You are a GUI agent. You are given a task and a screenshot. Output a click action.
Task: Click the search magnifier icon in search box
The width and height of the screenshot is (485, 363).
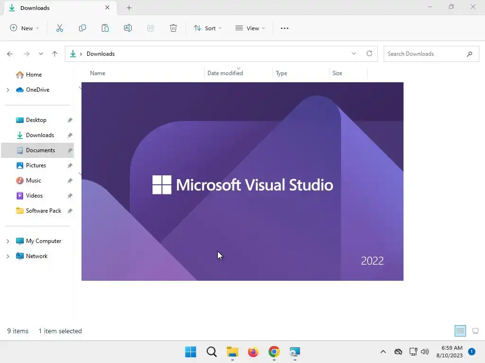[469, 54]
